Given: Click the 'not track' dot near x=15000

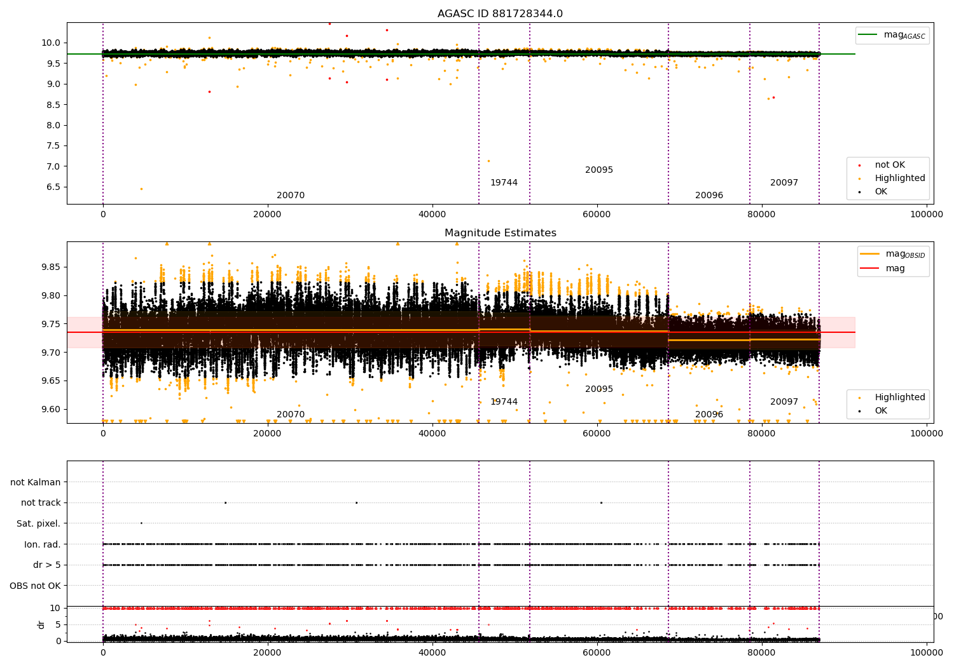Looking at the screenshot, I should coord(225,502).
